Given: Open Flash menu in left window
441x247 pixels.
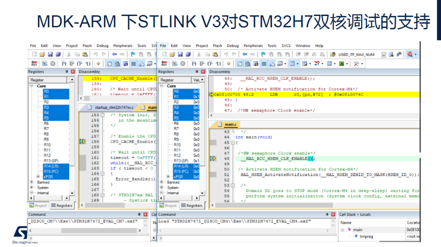Looking at the screenshot, I should click(x=87, y=46).
